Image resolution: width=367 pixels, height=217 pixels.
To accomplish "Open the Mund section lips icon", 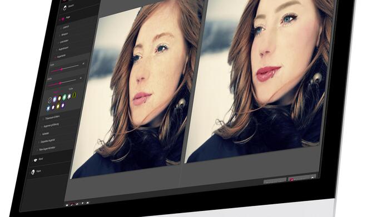I will point(36,160).
